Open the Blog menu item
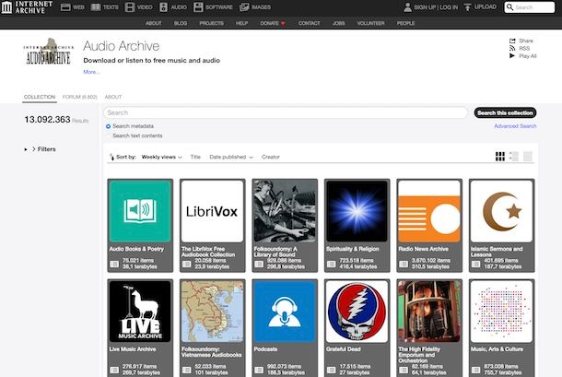Viewport: 562px width, 377px height. 181,23
